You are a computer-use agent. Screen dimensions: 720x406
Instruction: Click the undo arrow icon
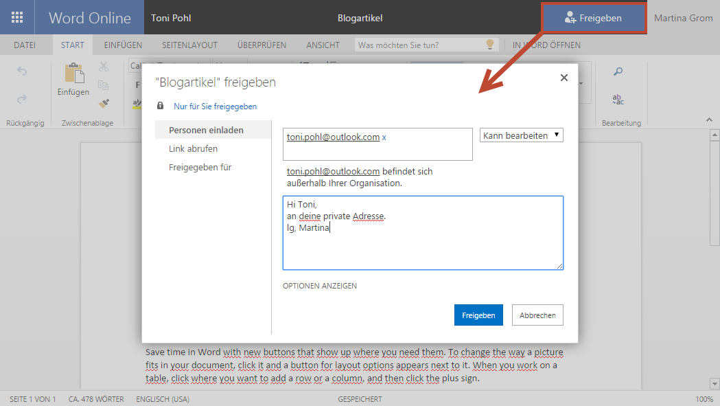pyautogui.click(x=22, y=71)
